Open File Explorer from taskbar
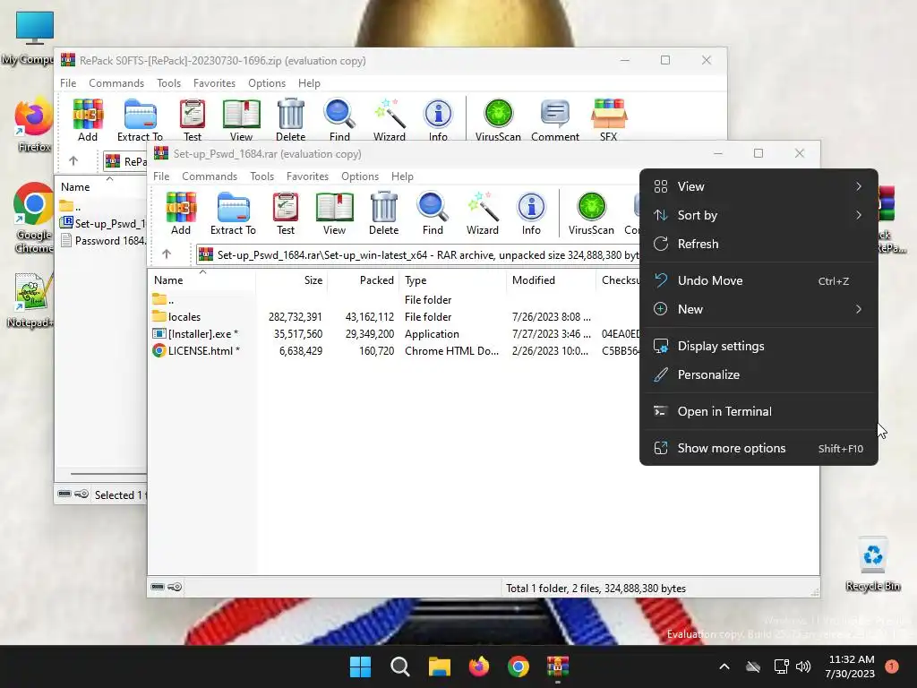 [x=439, y=666]
